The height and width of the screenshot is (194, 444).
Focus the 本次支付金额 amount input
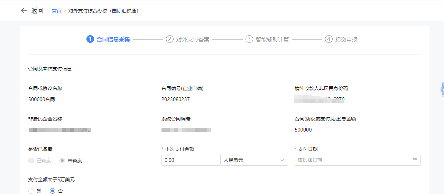[x=191, y=160]
